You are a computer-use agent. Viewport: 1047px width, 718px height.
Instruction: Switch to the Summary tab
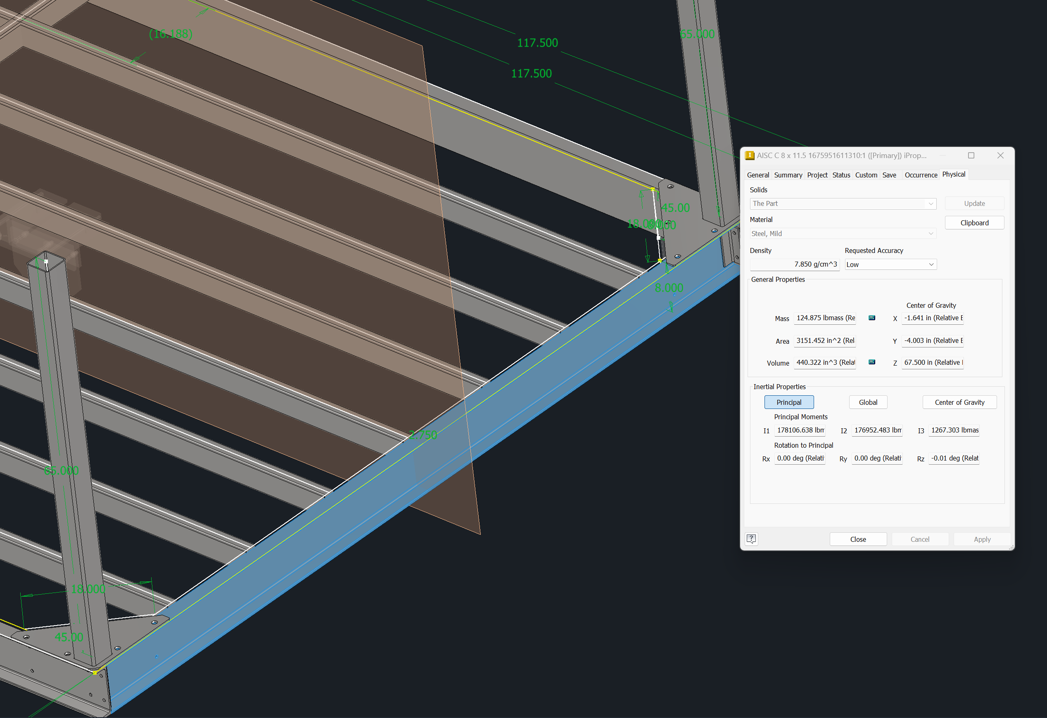click(x=788, y=175)
